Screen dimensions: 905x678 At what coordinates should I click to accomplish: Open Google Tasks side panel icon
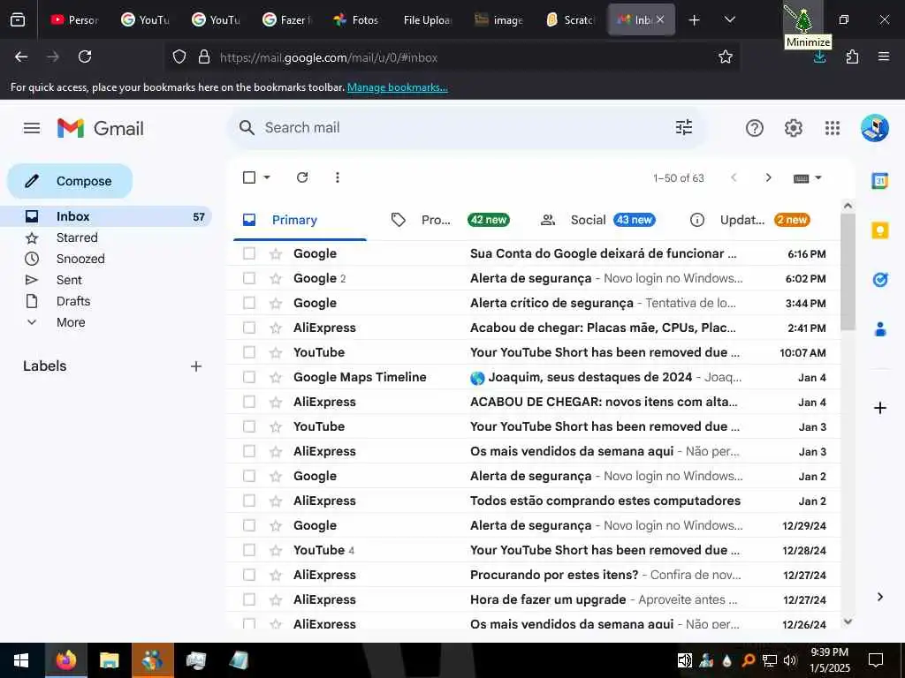pyautogui.click(x=880, y=280)
